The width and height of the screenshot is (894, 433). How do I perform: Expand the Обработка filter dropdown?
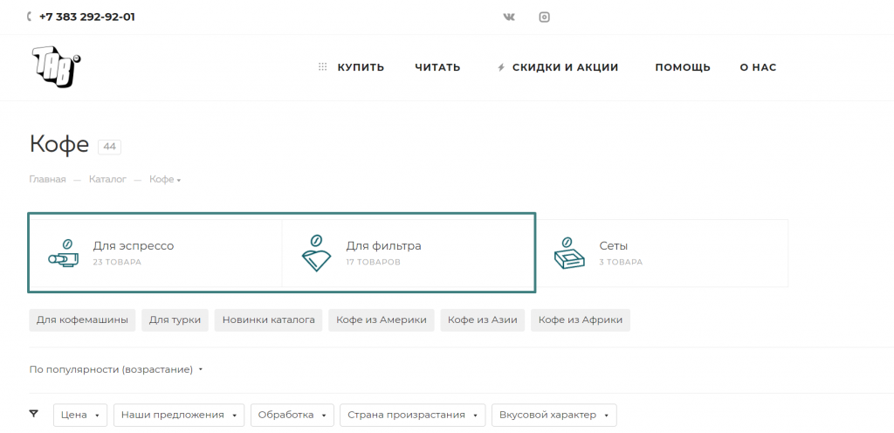point(292,415)
